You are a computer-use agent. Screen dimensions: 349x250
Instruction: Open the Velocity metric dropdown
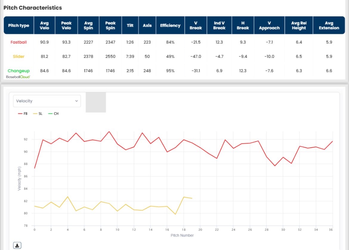pyautogui.click(x=47, y=101)
